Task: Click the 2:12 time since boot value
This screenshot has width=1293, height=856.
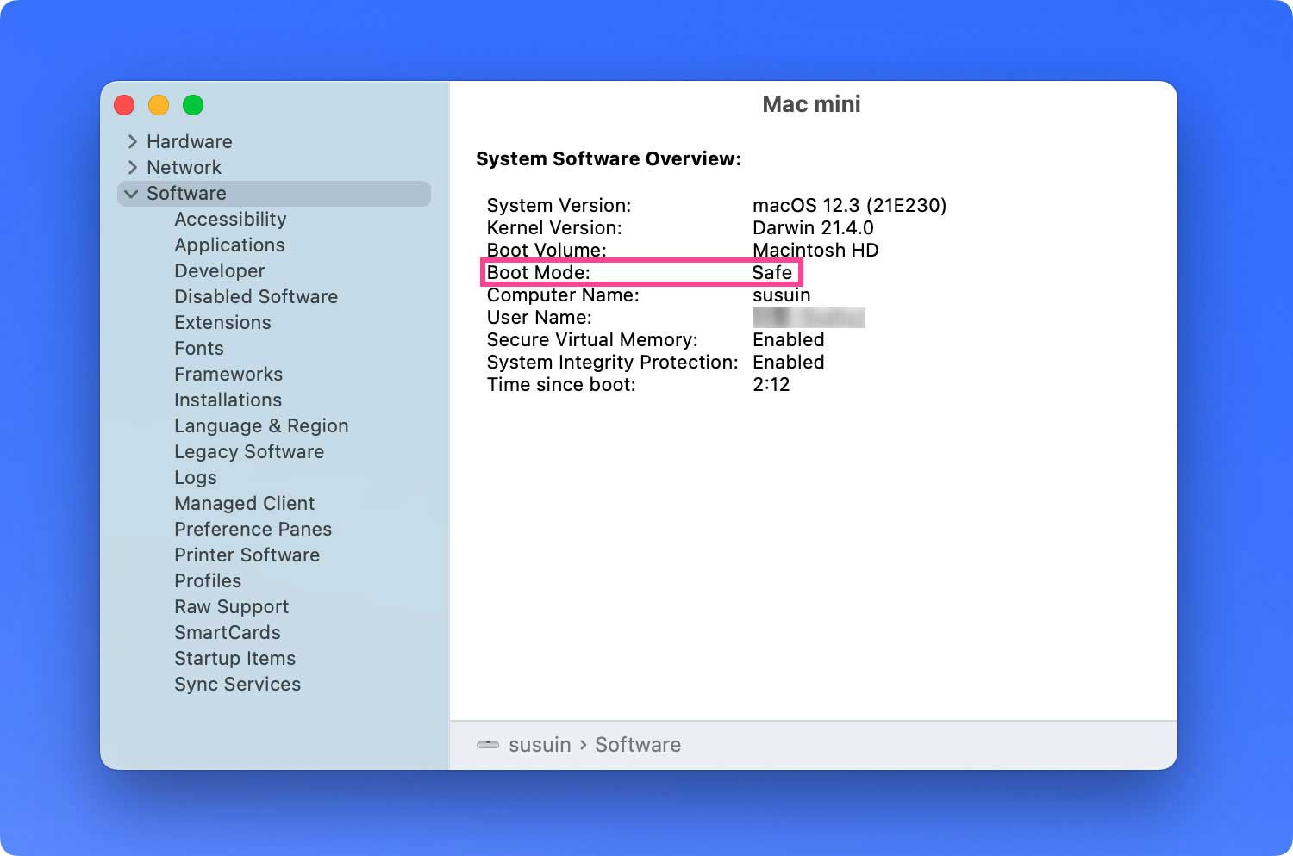Action: coord(771,385)
